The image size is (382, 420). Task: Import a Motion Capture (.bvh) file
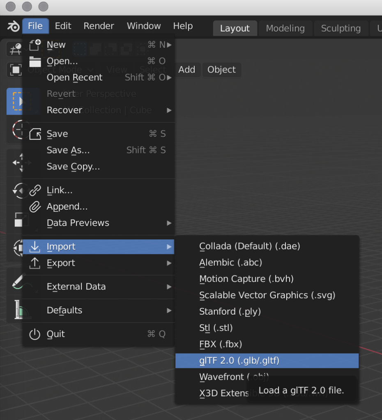pyautogui.click(x=267, y=279)
